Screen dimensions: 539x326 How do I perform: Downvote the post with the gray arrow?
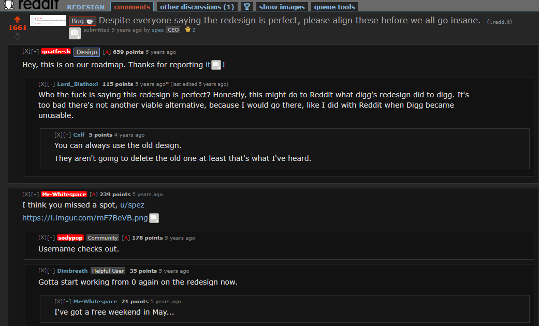pos(17,36)
